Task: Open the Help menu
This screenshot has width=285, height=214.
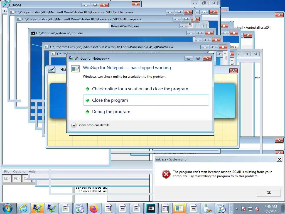Action: coord(32,172)
